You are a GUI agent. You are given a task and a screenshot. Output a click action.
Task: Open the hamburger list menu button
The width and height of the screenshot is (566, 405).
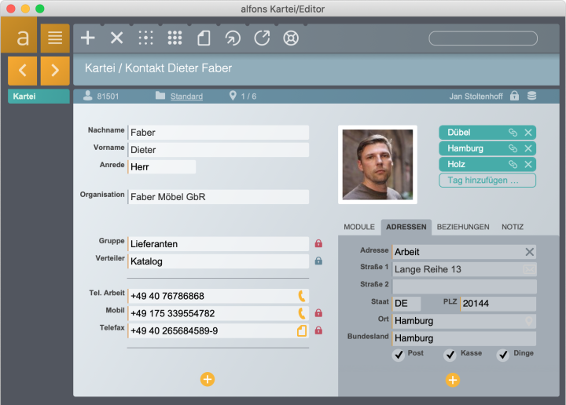pyautogui.click(x=54, y=38)
